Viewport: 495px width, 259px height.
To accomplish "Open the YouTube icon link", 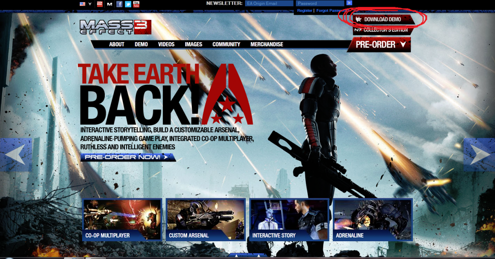I will click(136, 4).
